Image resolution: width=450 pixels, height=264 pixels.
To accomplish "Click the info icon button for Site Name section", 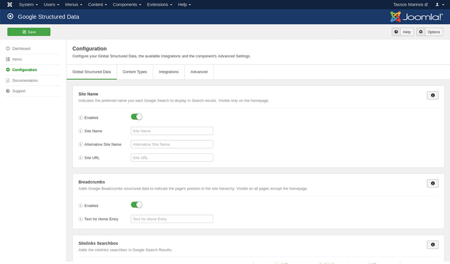I will (432, 96).
